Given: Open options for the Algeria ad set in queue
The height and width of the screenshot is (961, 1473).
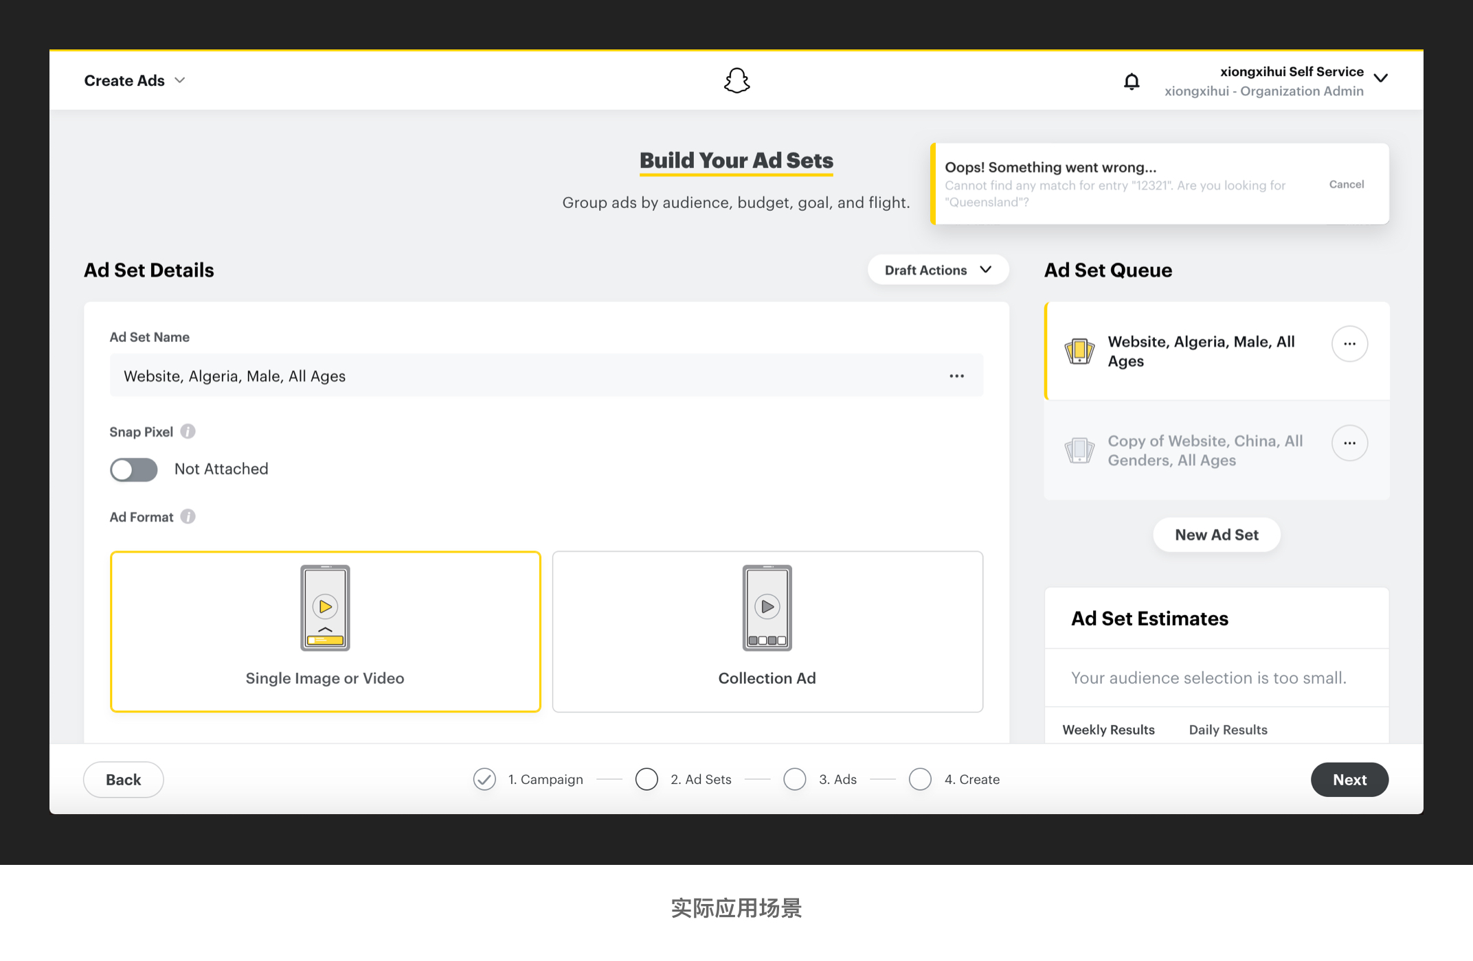Looking at the screenshot, I should click(1349, 343).
